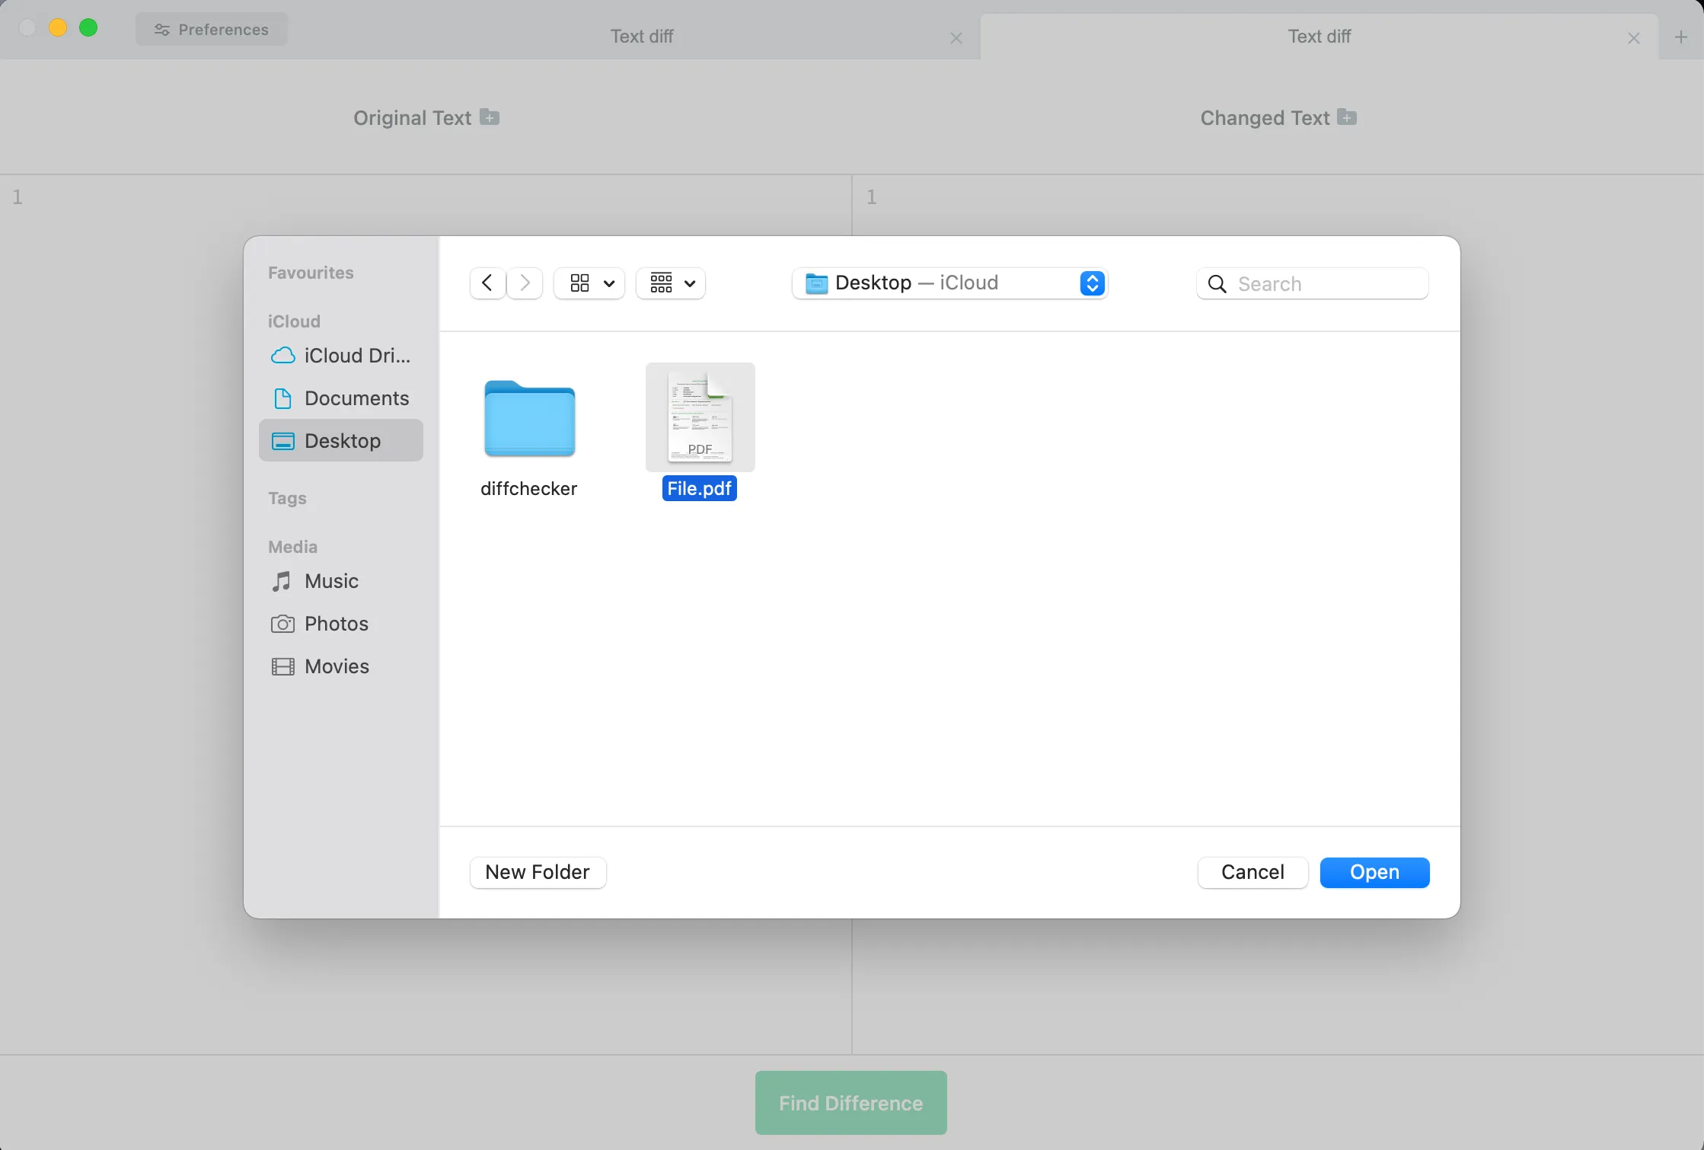Select the Movies media source icon
The height and width of the screenshot is (1150, 1704).
point(282,666)
